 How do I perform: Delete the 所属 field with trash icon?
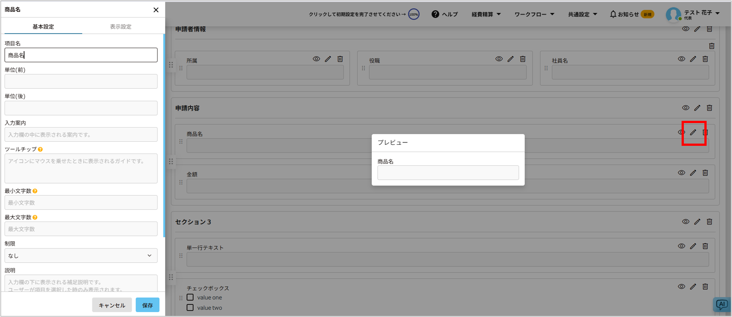[340, 59]
